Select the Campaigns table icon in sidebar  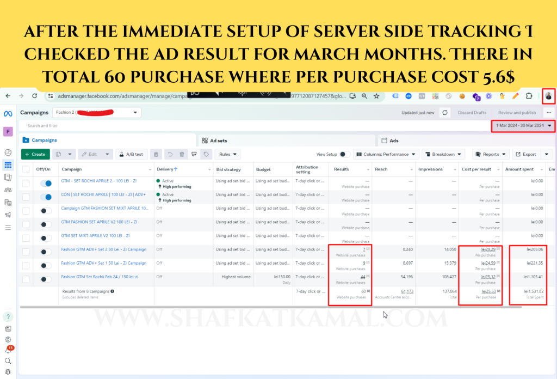[8, 165]
